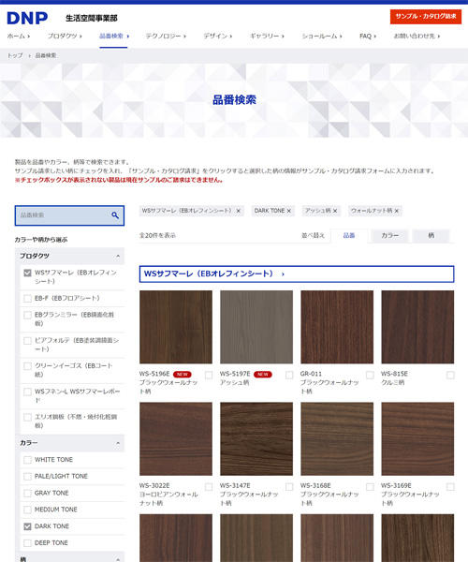The height and width of the screenshot is (562, 468).
Task: Check WSフネン-L WSサフマーレボード checkbox
Action: pos(27,392)
